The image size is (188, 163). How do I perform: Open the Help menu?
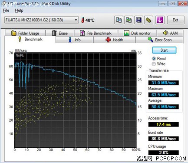click(x=19, y=10)
